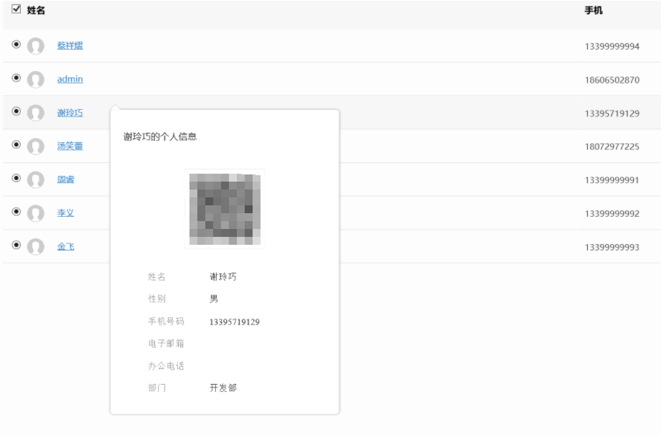Viewport: 661px width, 435px height.
Task: Click the 性别 label in popup
Action: [x=157, y=299]
